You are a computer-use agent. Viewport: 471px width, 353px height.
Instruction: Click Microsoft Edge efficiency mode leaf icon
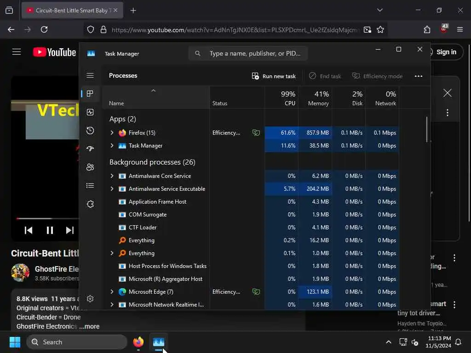pos(256,292)
